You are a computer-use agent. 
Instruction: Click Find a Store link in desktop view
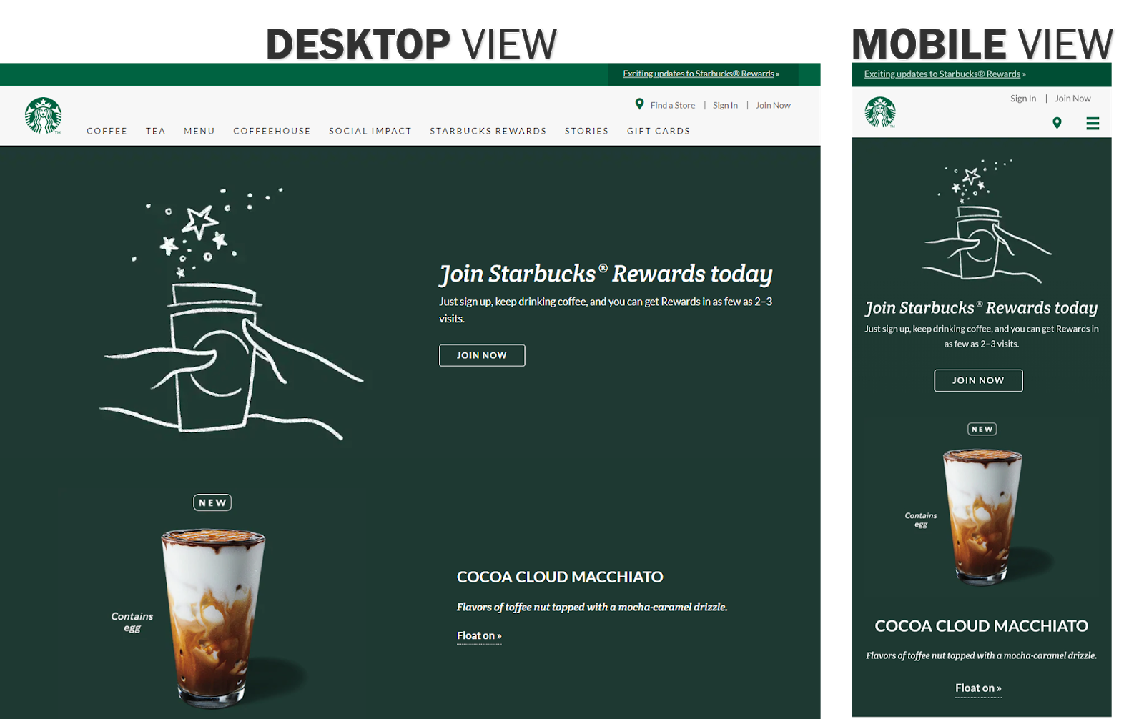(672, 105)
